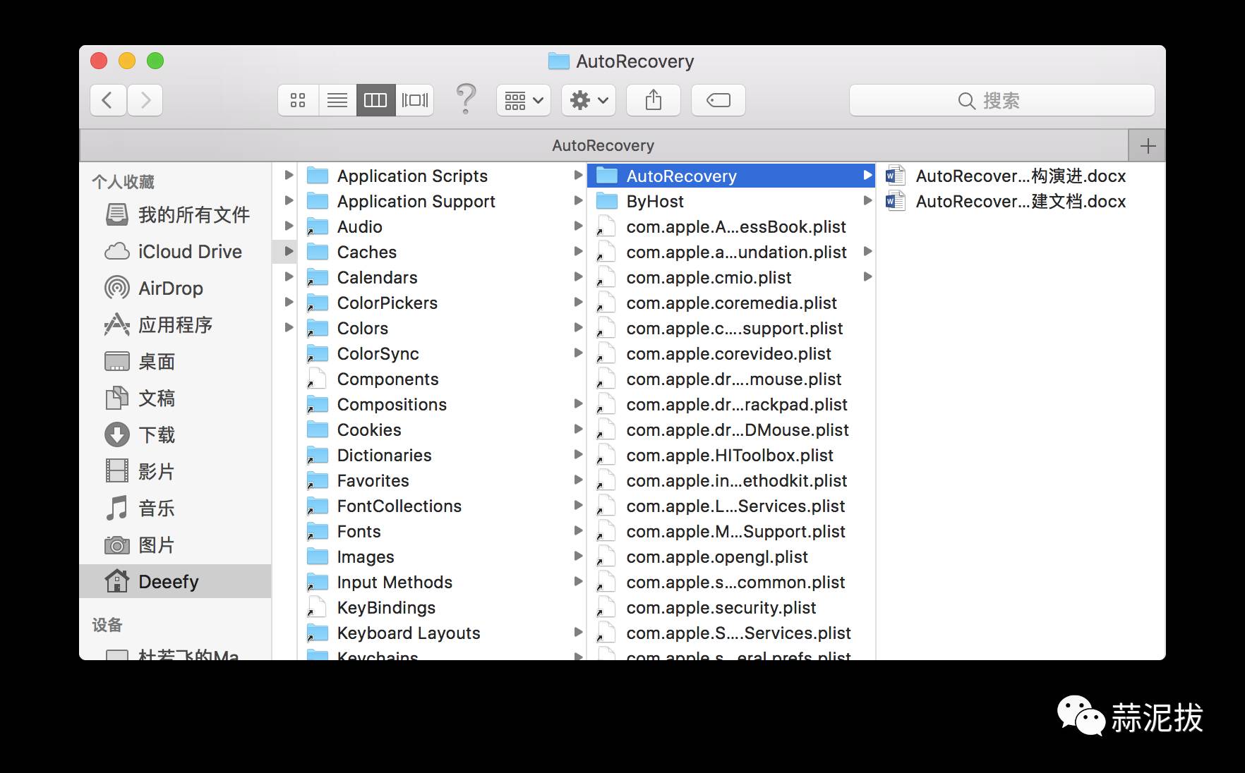Expand the Application Support folder arrow
The height and width of the screenshot is (773, 1245).
coord(578,201)
